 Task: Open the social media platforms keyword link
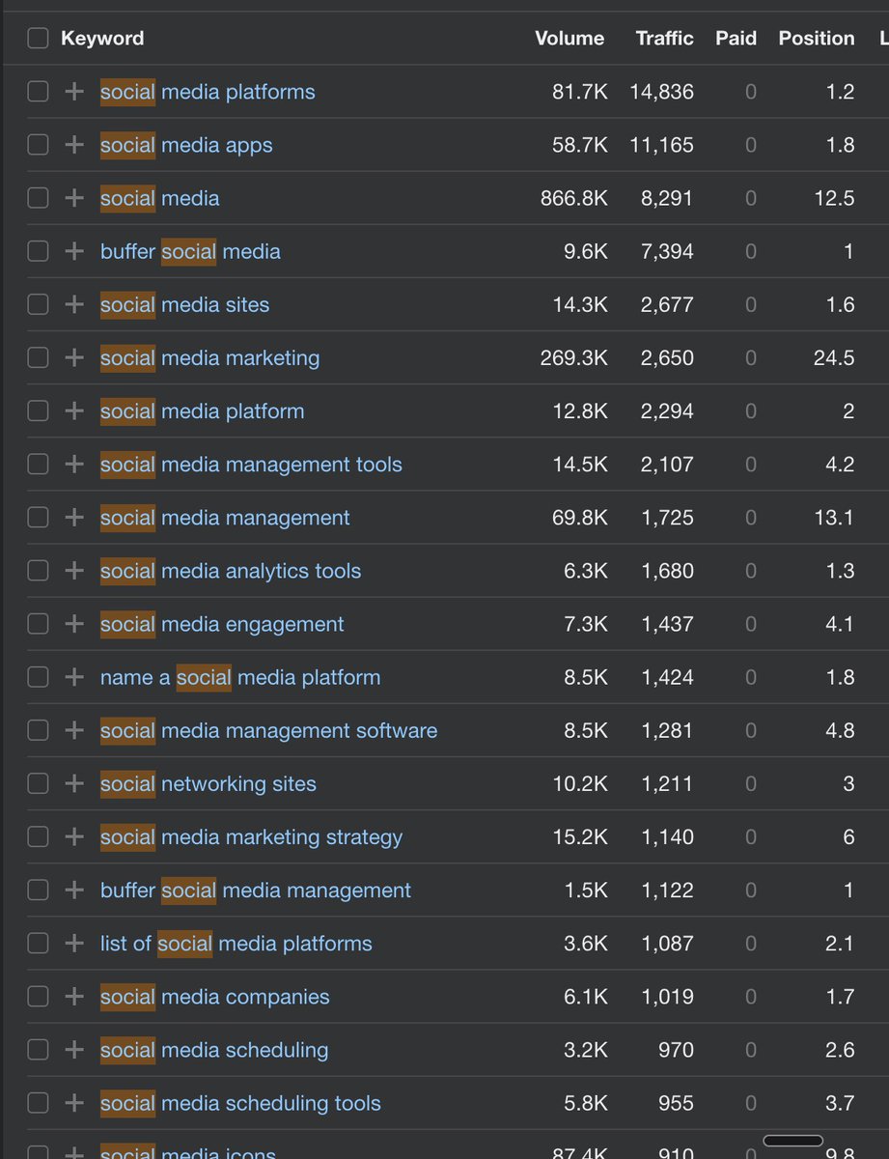tap(208, 92)
